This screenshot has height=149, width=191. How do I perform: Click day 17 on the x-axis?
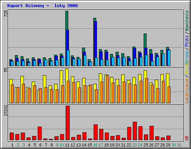[x=101, y=145]
